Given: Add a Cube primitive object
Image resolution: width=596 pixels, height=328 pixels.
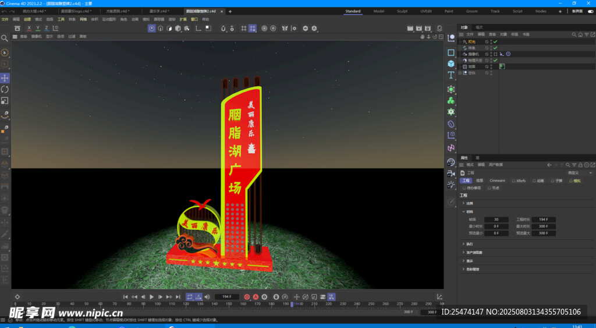Looking at the screenshot, I should 451,64.
